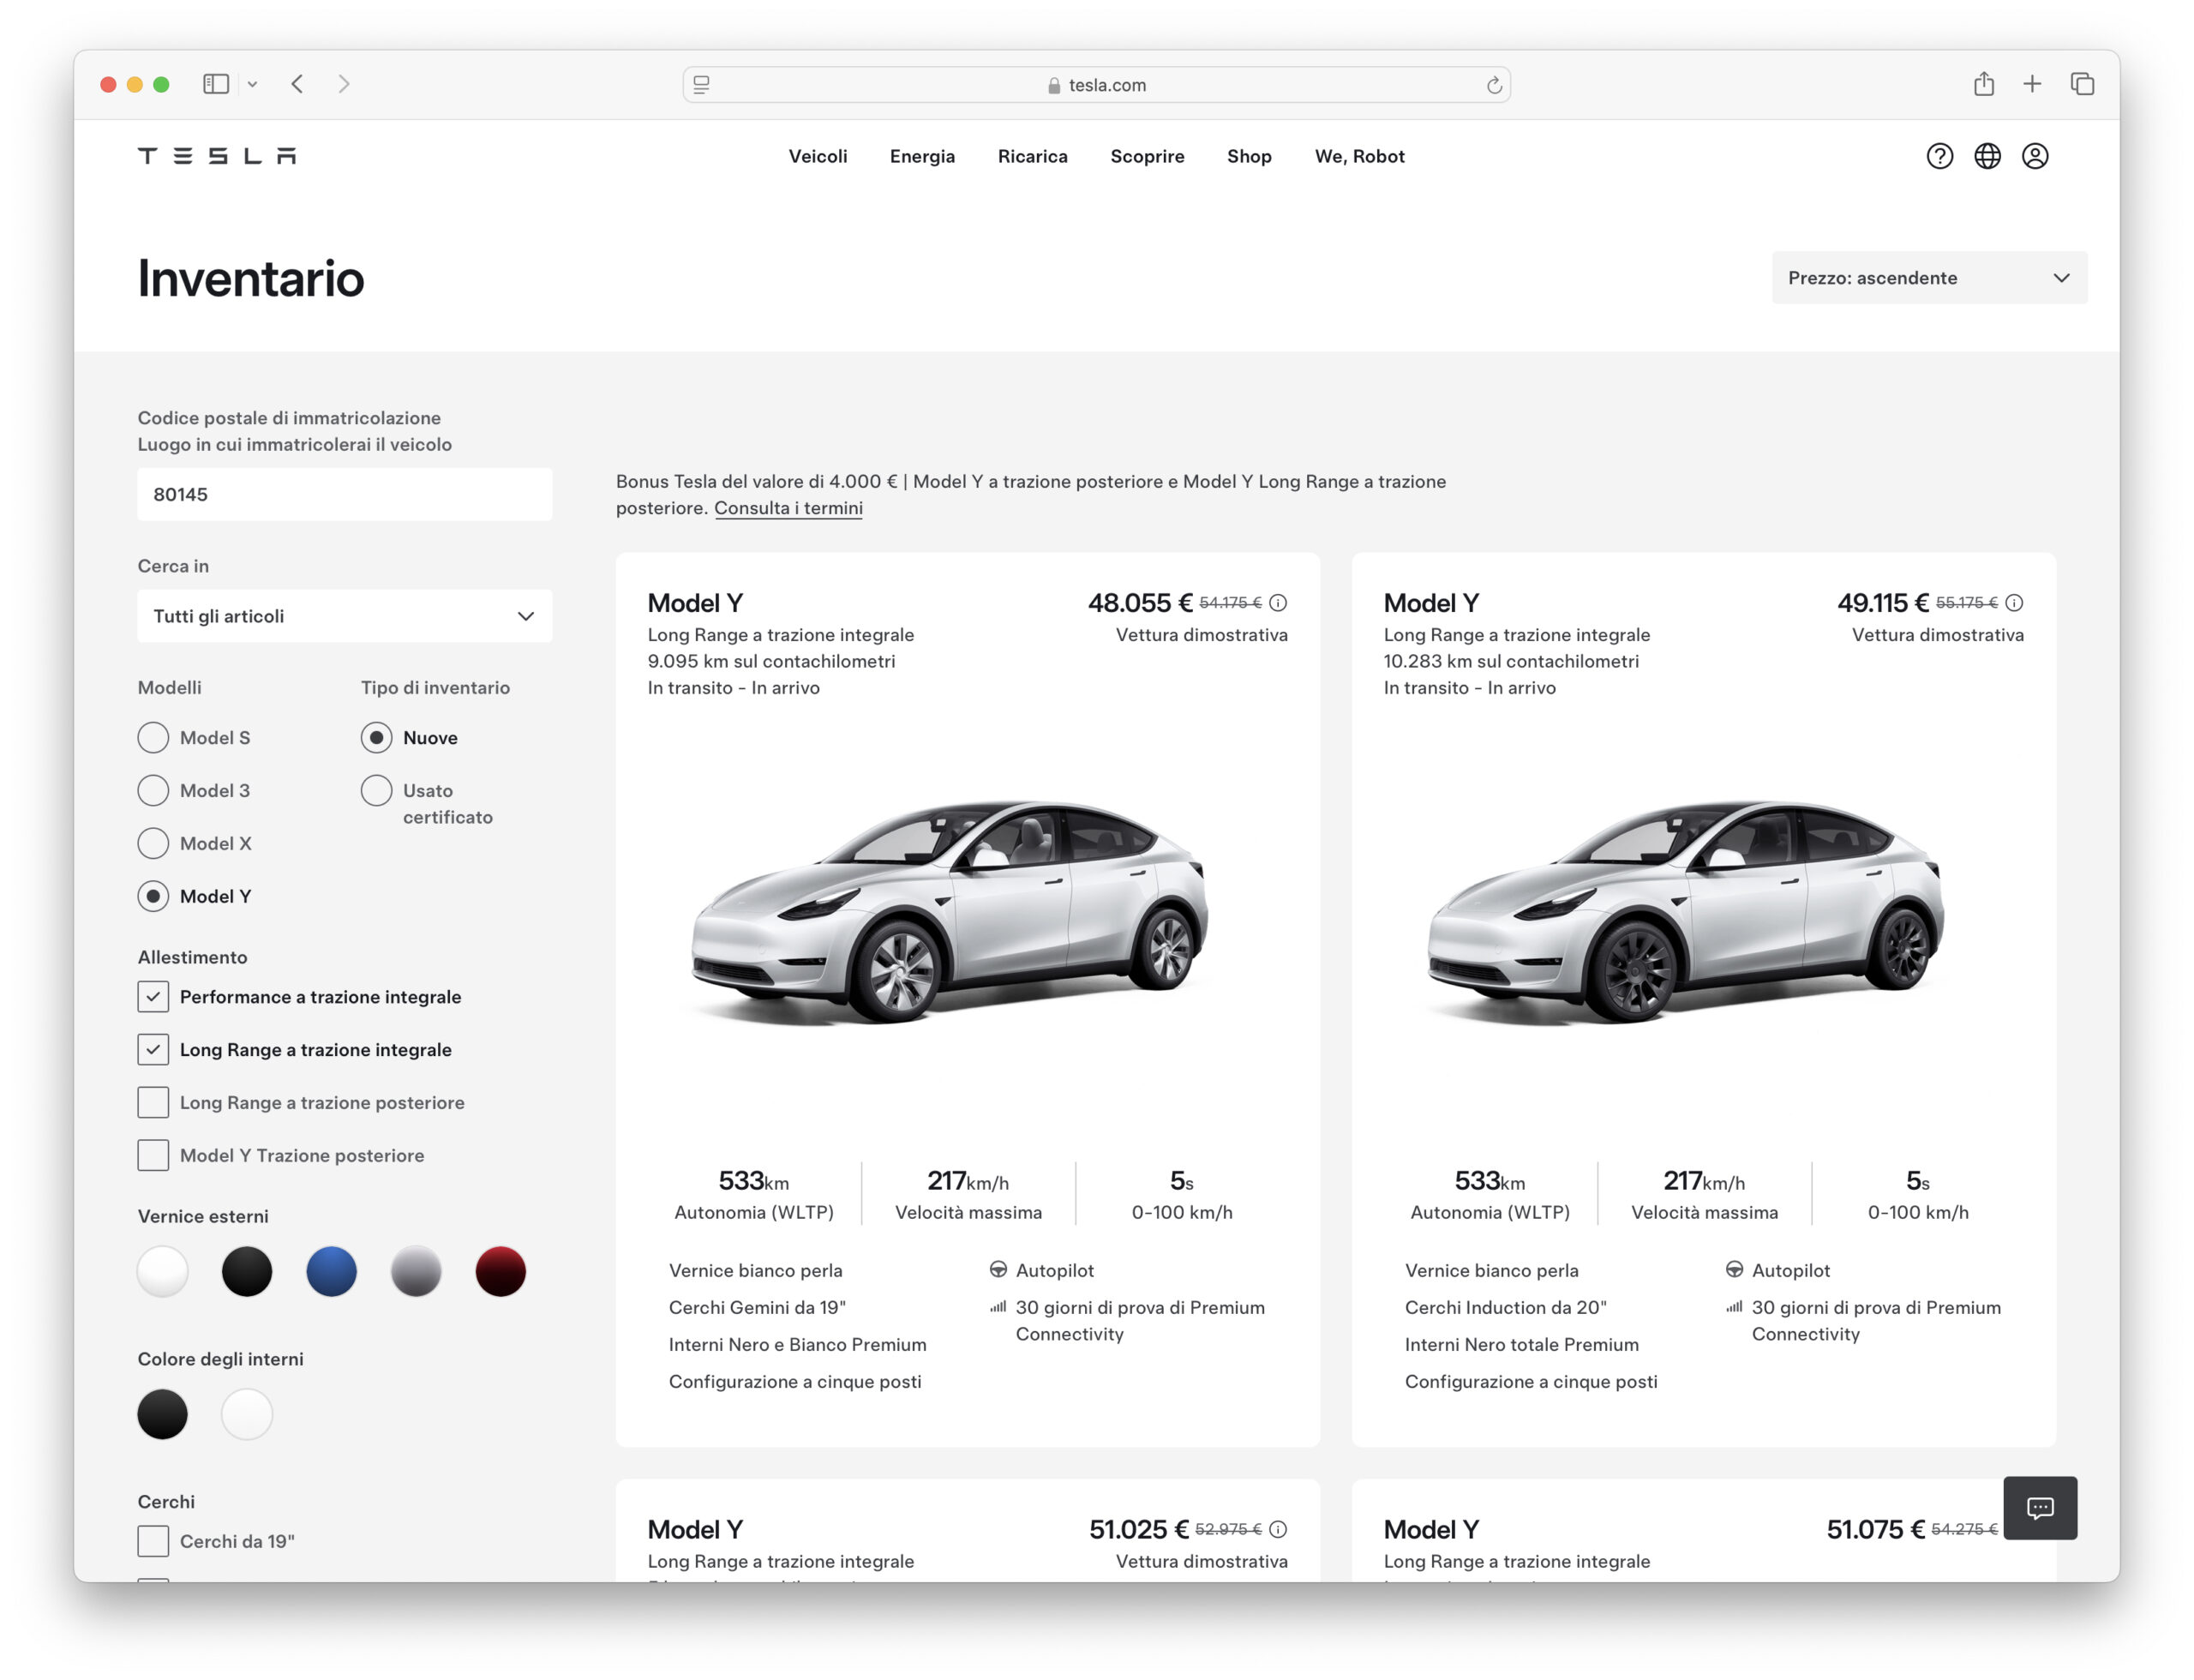Open the globe language selector
The height and width of the screenshot is (1680, 2194).
click(1987, 156)
